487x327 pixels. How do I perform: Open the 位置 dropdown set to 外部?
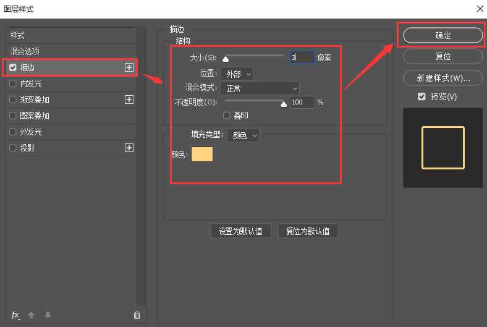236,74
